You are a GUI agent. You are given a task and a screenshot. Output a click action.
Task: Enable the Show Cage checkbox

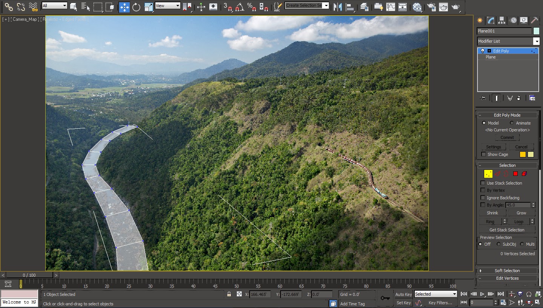[x=483, y=154]
